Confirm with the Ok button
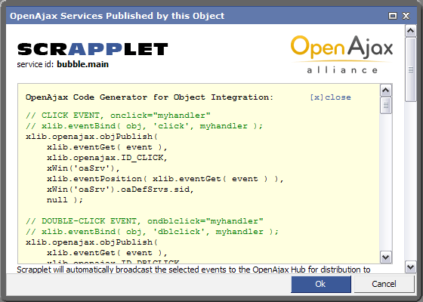 (321, 284)
